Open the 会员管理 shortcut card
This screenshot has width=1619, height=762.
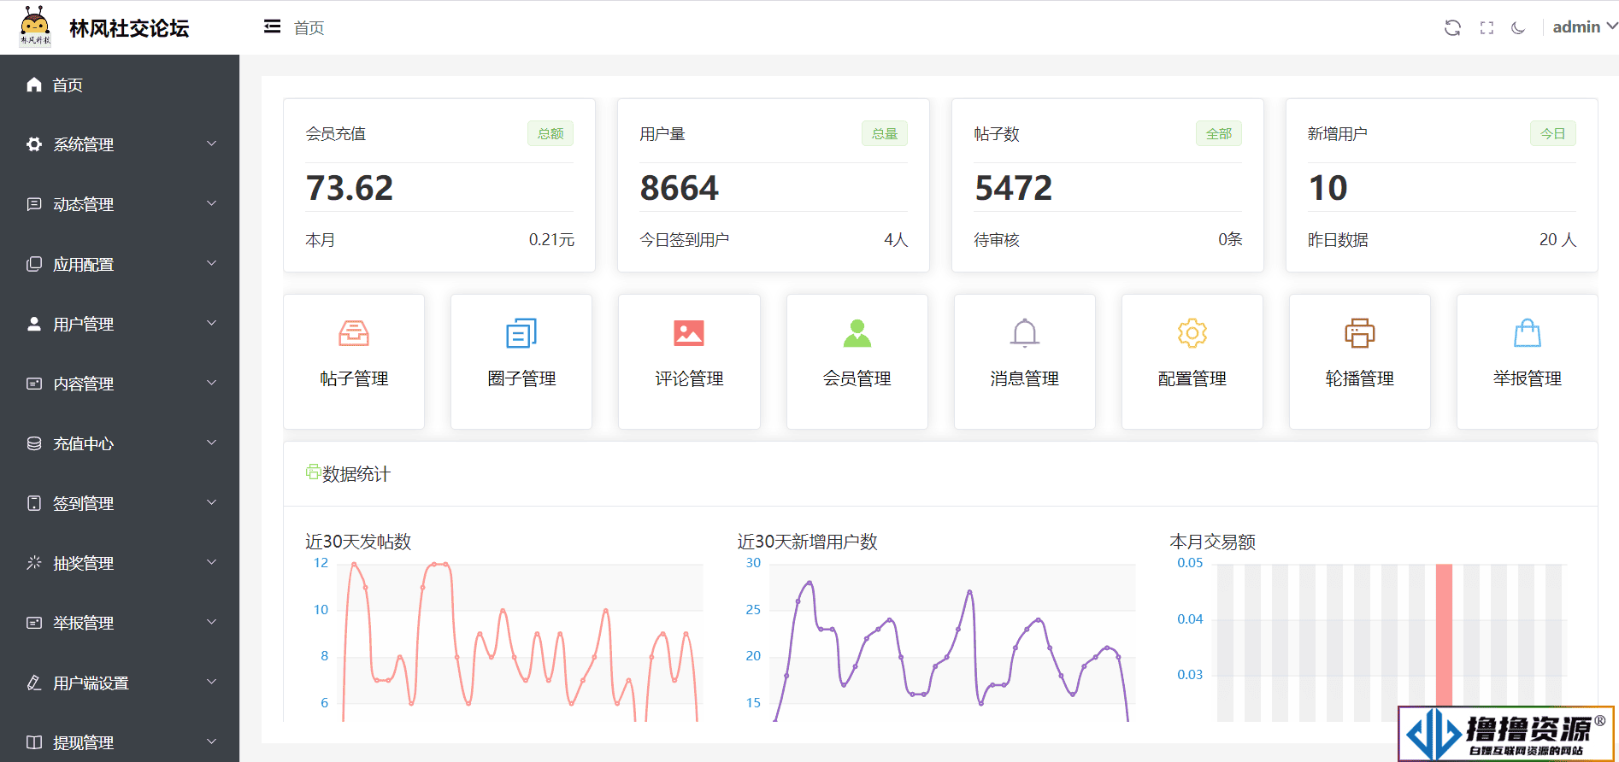pyautogui.click(x=857, y=361)
